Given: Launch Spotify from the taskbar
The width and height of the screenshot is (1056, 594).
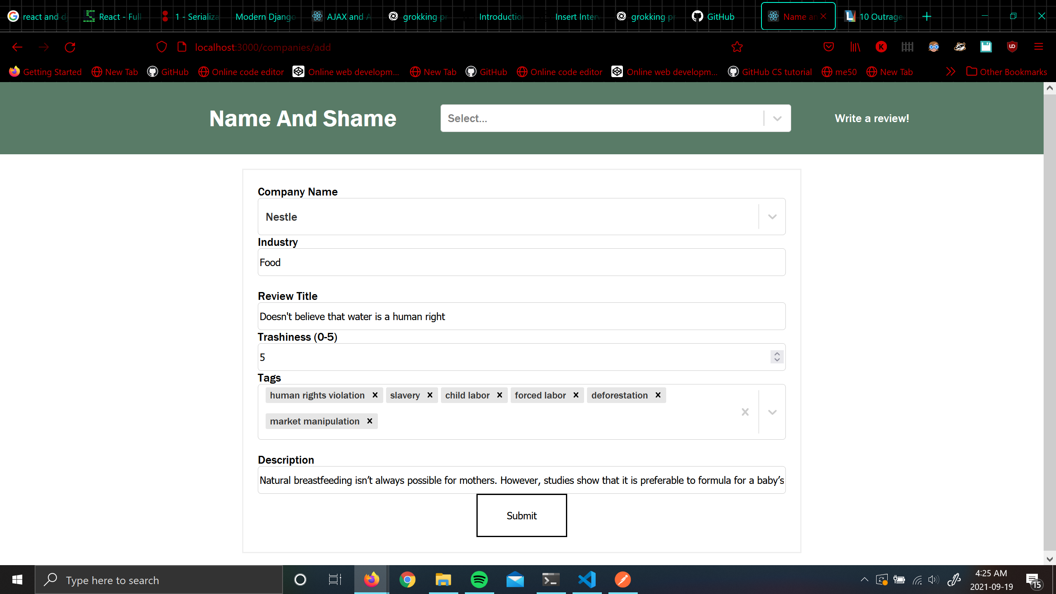Looking at the screenshot, I should [479, 579].
